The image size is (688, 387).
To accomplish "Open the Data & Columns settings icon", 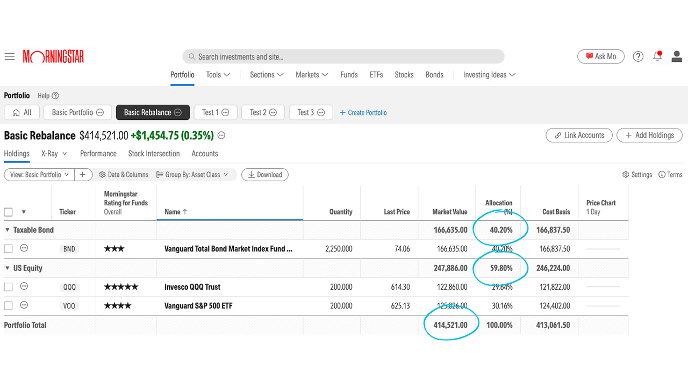I will [x=102, y=174].
